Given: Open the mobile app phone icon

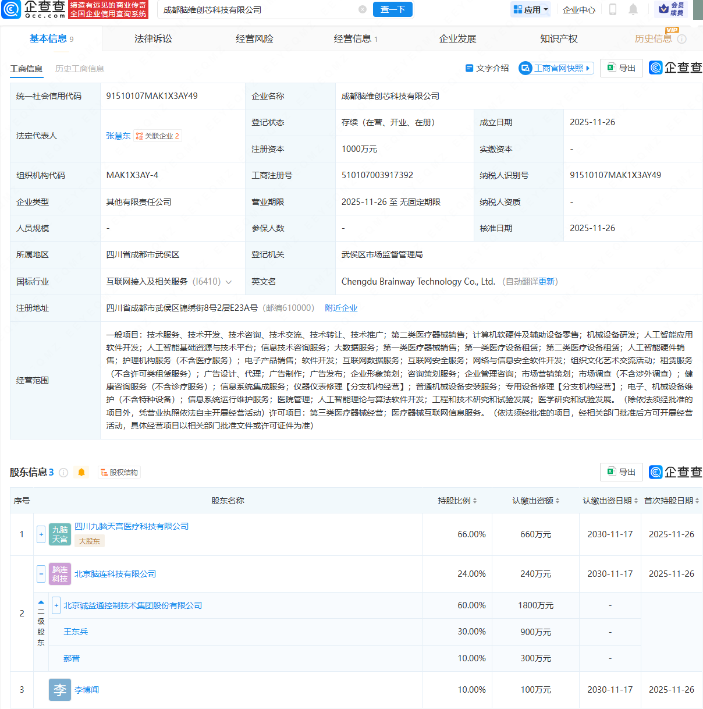Looking at the screenshot, I should [613, 9].
